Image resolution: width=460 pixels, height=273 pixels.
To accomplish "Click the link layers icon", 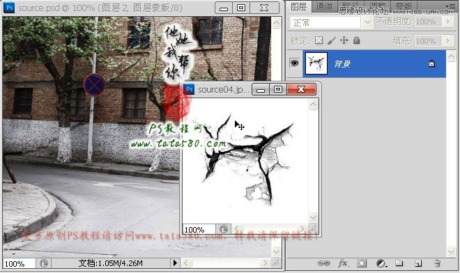I will pos(323,263).
